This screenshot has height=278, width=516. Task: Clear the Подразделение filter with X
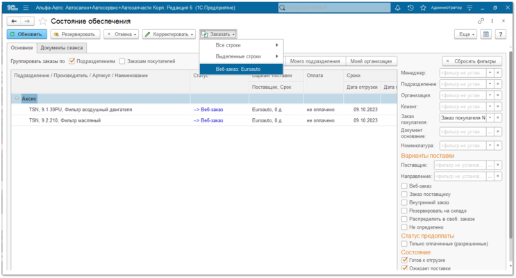click(498, 84)
